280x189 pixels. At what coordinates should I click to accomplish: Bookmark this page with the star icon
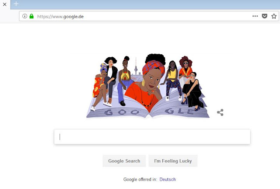pos(274,16)
